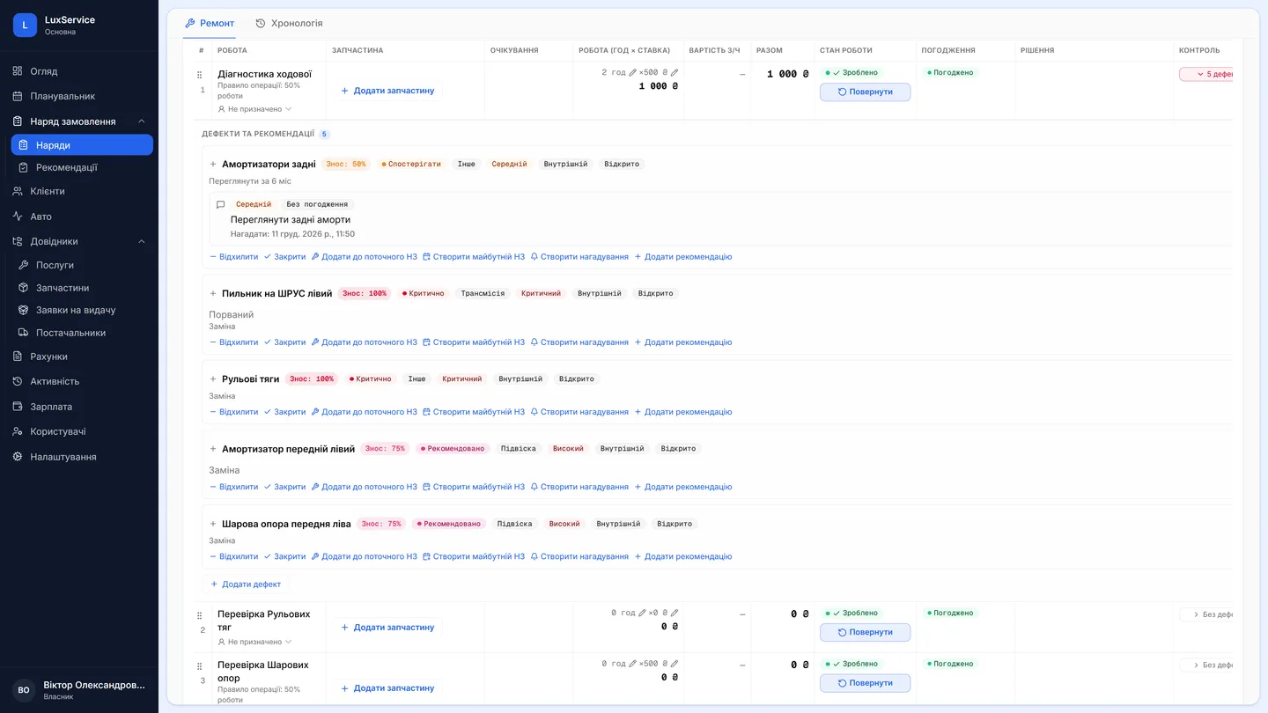
Task: Expand Без дефектів chip for Перевірка Рульових тяг
Action: 1206,614
